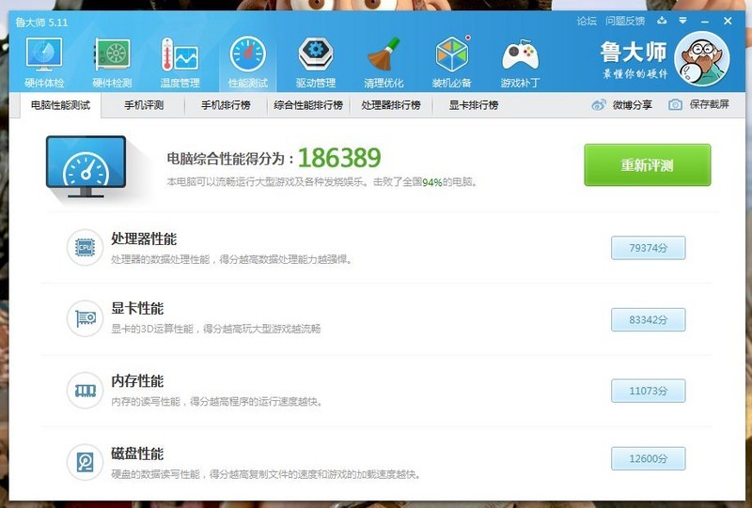Click 微博分享 share text

(x=632, y=104)
